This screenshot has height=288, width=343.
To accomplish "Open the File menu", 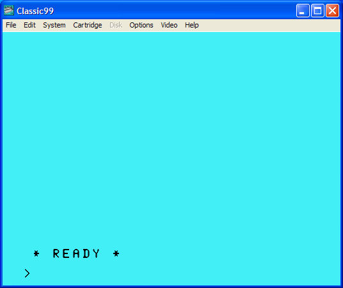I will tap(11, 25).
